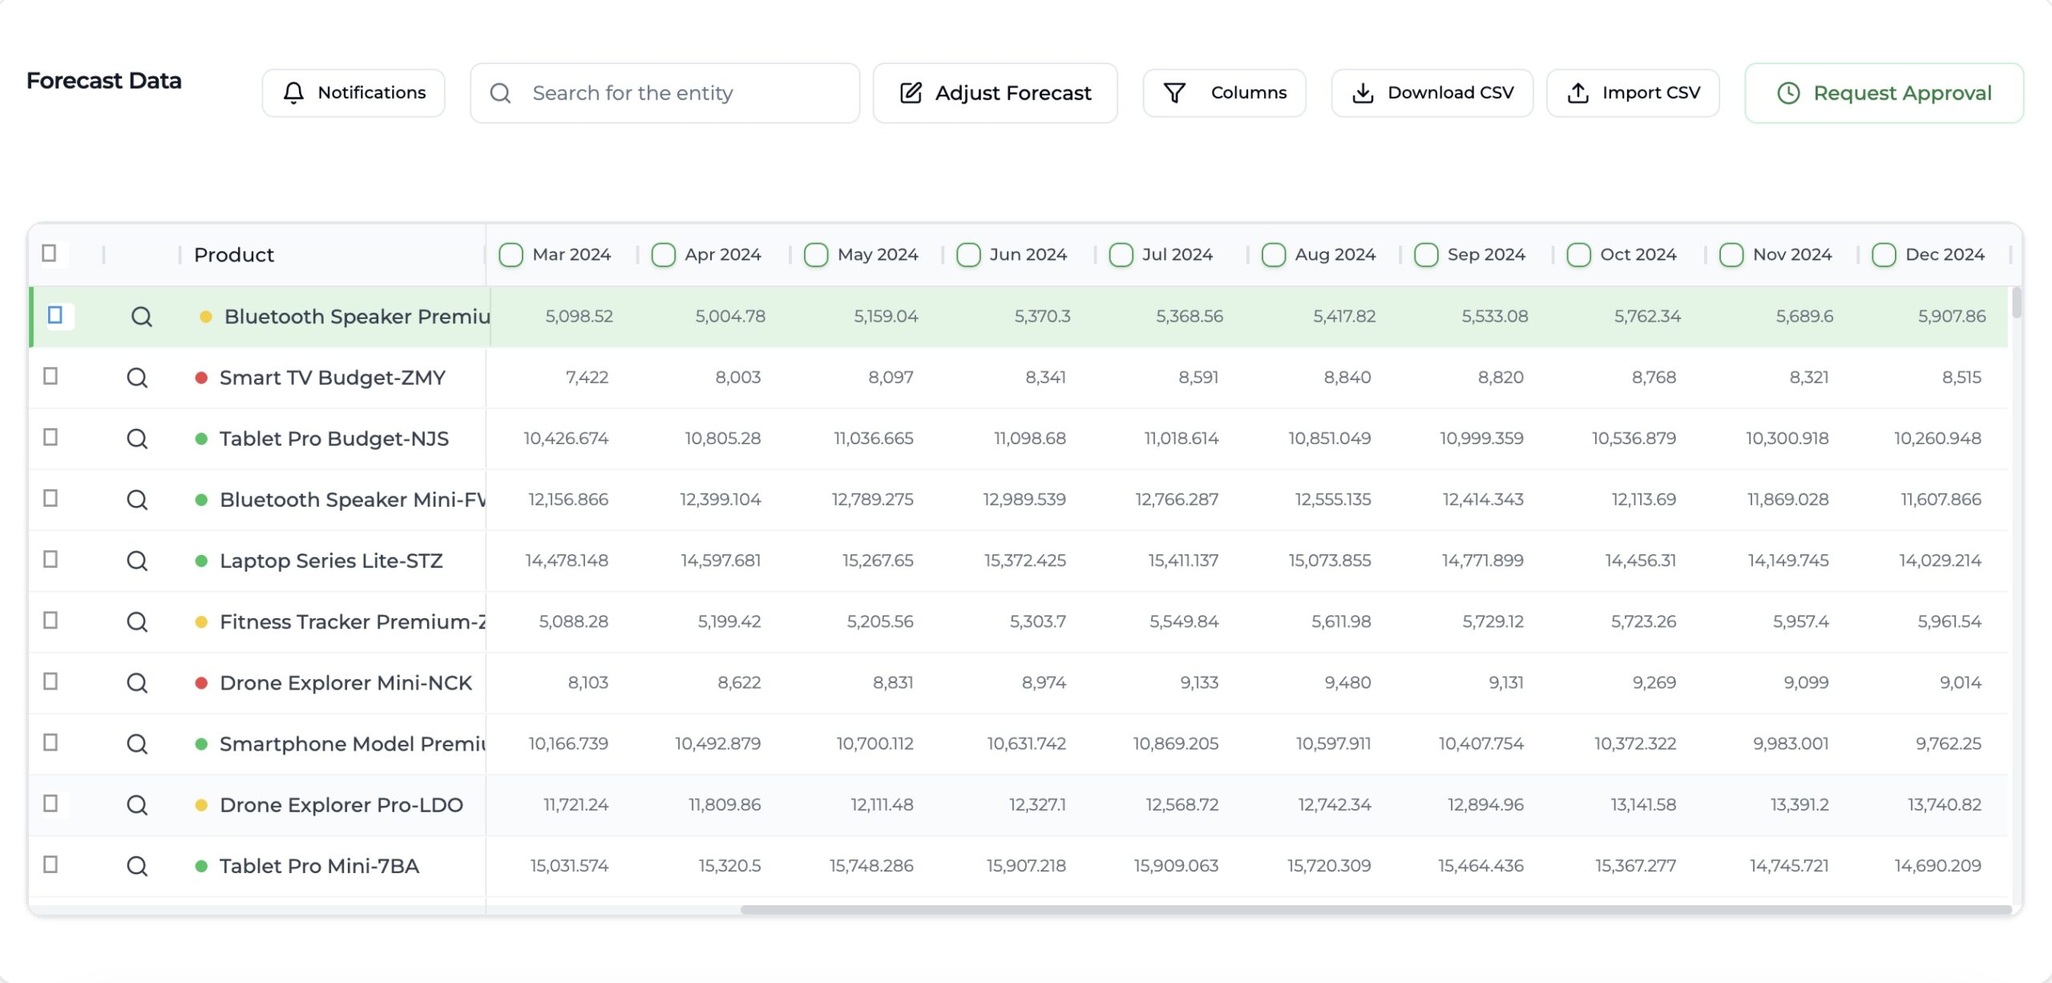Viewport: 2052px width, 983px height.
Task: Inspect Drone Explorer Mini-NCK via its magnifier icon
Action: coord(137,683)
